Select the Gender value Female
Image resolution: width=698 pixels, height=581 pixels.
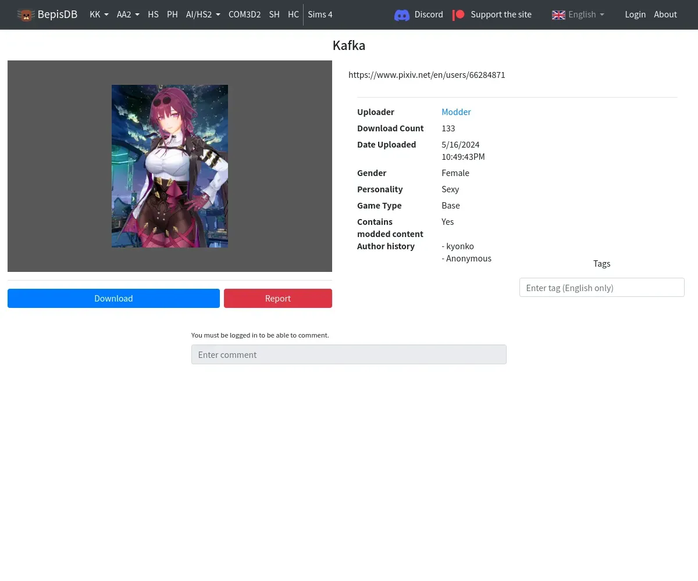pyautogui.click(x=455, y=173)
